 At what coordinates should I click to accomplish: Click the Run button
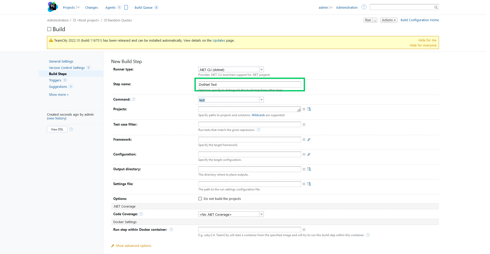tap(368, 20)
